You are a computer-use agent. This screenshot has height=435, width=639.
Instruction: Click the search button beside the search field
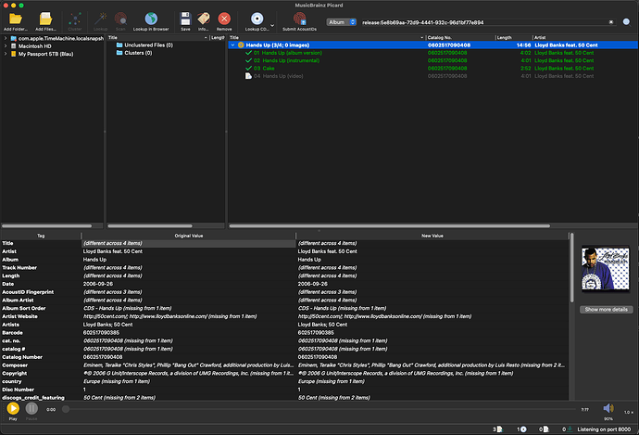click(626, 22)
